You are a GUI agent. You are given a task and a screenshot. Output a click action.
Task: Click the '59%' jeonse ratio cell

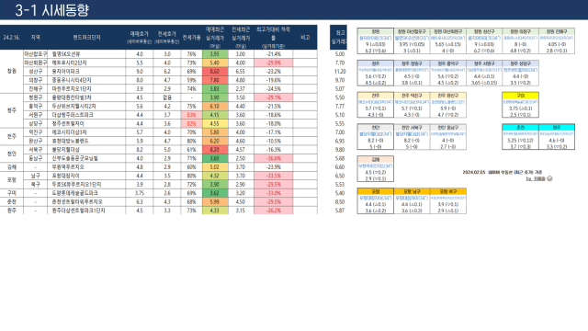(x=192, y=80)
